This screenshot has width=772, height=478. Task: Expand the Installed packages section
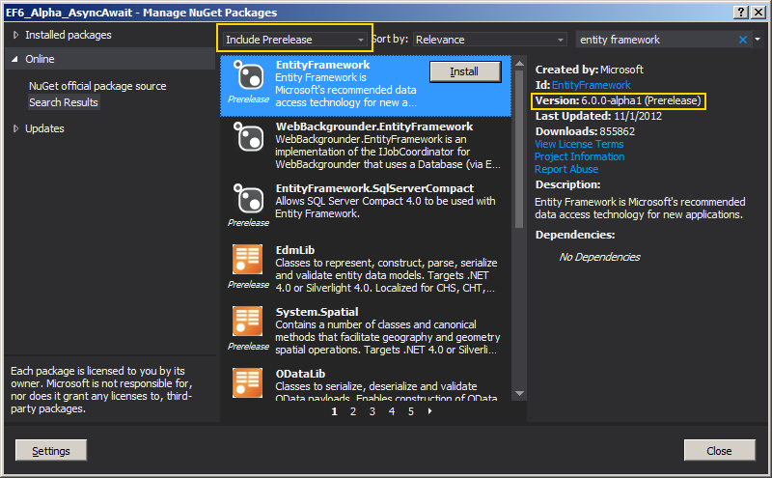(x=16, y=35)
